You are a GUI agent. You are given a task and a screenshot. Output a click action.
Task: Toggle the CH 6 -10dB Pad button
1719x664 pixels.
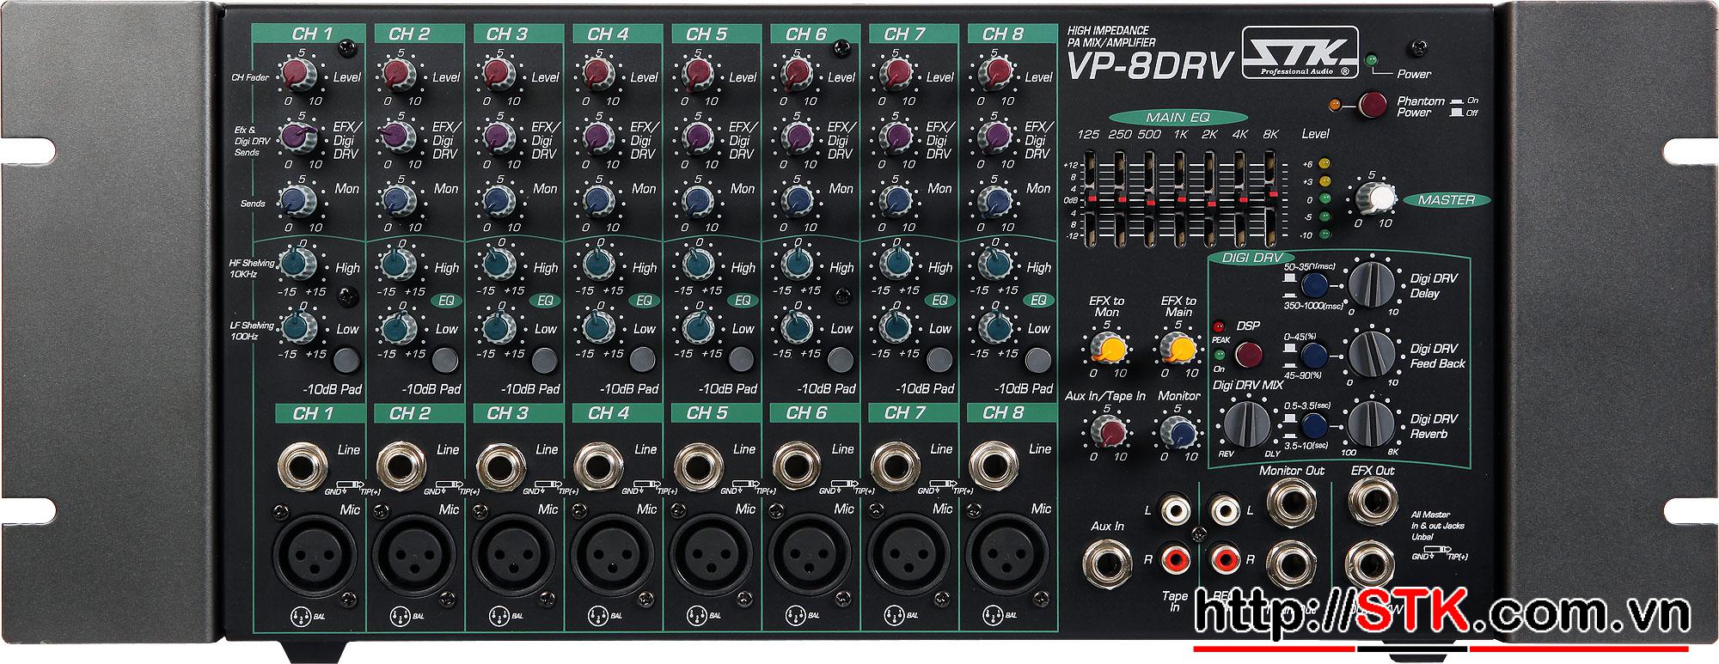coord(840,359)
